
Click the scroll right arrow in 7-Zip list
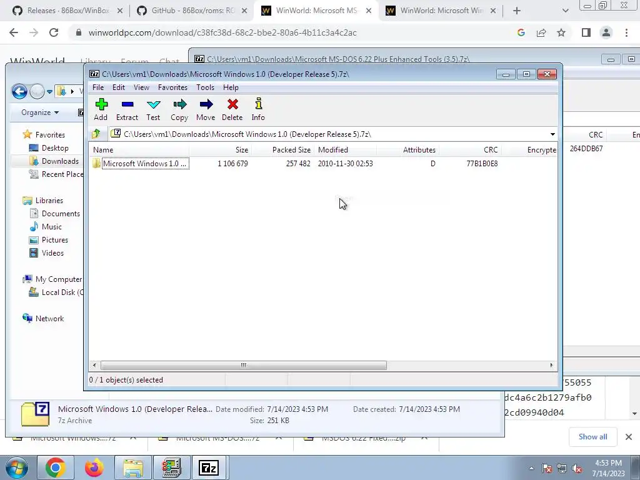pyautogui.click(x=551, y=365)
